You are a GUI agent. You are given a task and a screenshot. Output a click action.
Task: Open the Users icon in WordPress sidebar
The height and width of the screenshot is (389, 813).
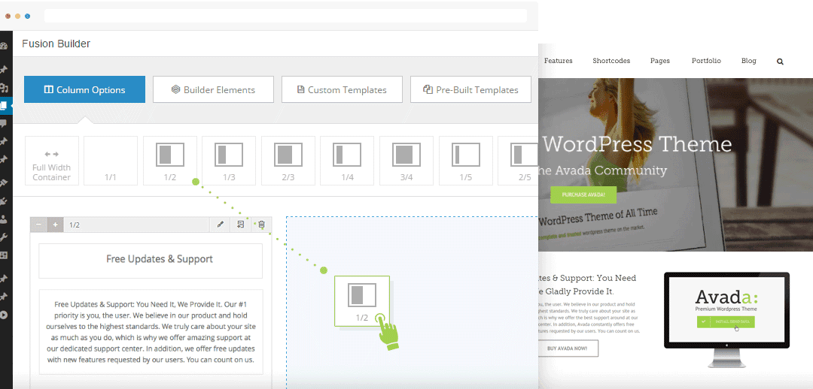[x=4, y=219]
